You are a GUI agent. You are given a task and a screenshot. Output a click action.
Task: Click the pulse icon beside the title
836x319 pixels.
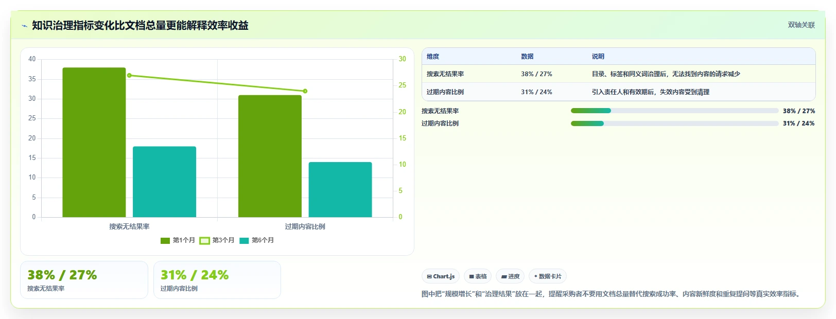click(24, 26)
